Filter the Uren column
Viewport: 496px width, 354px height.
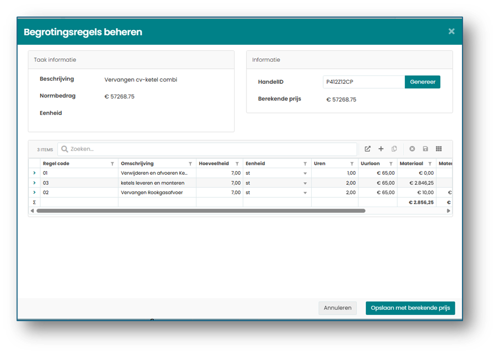tap(352, 163)
